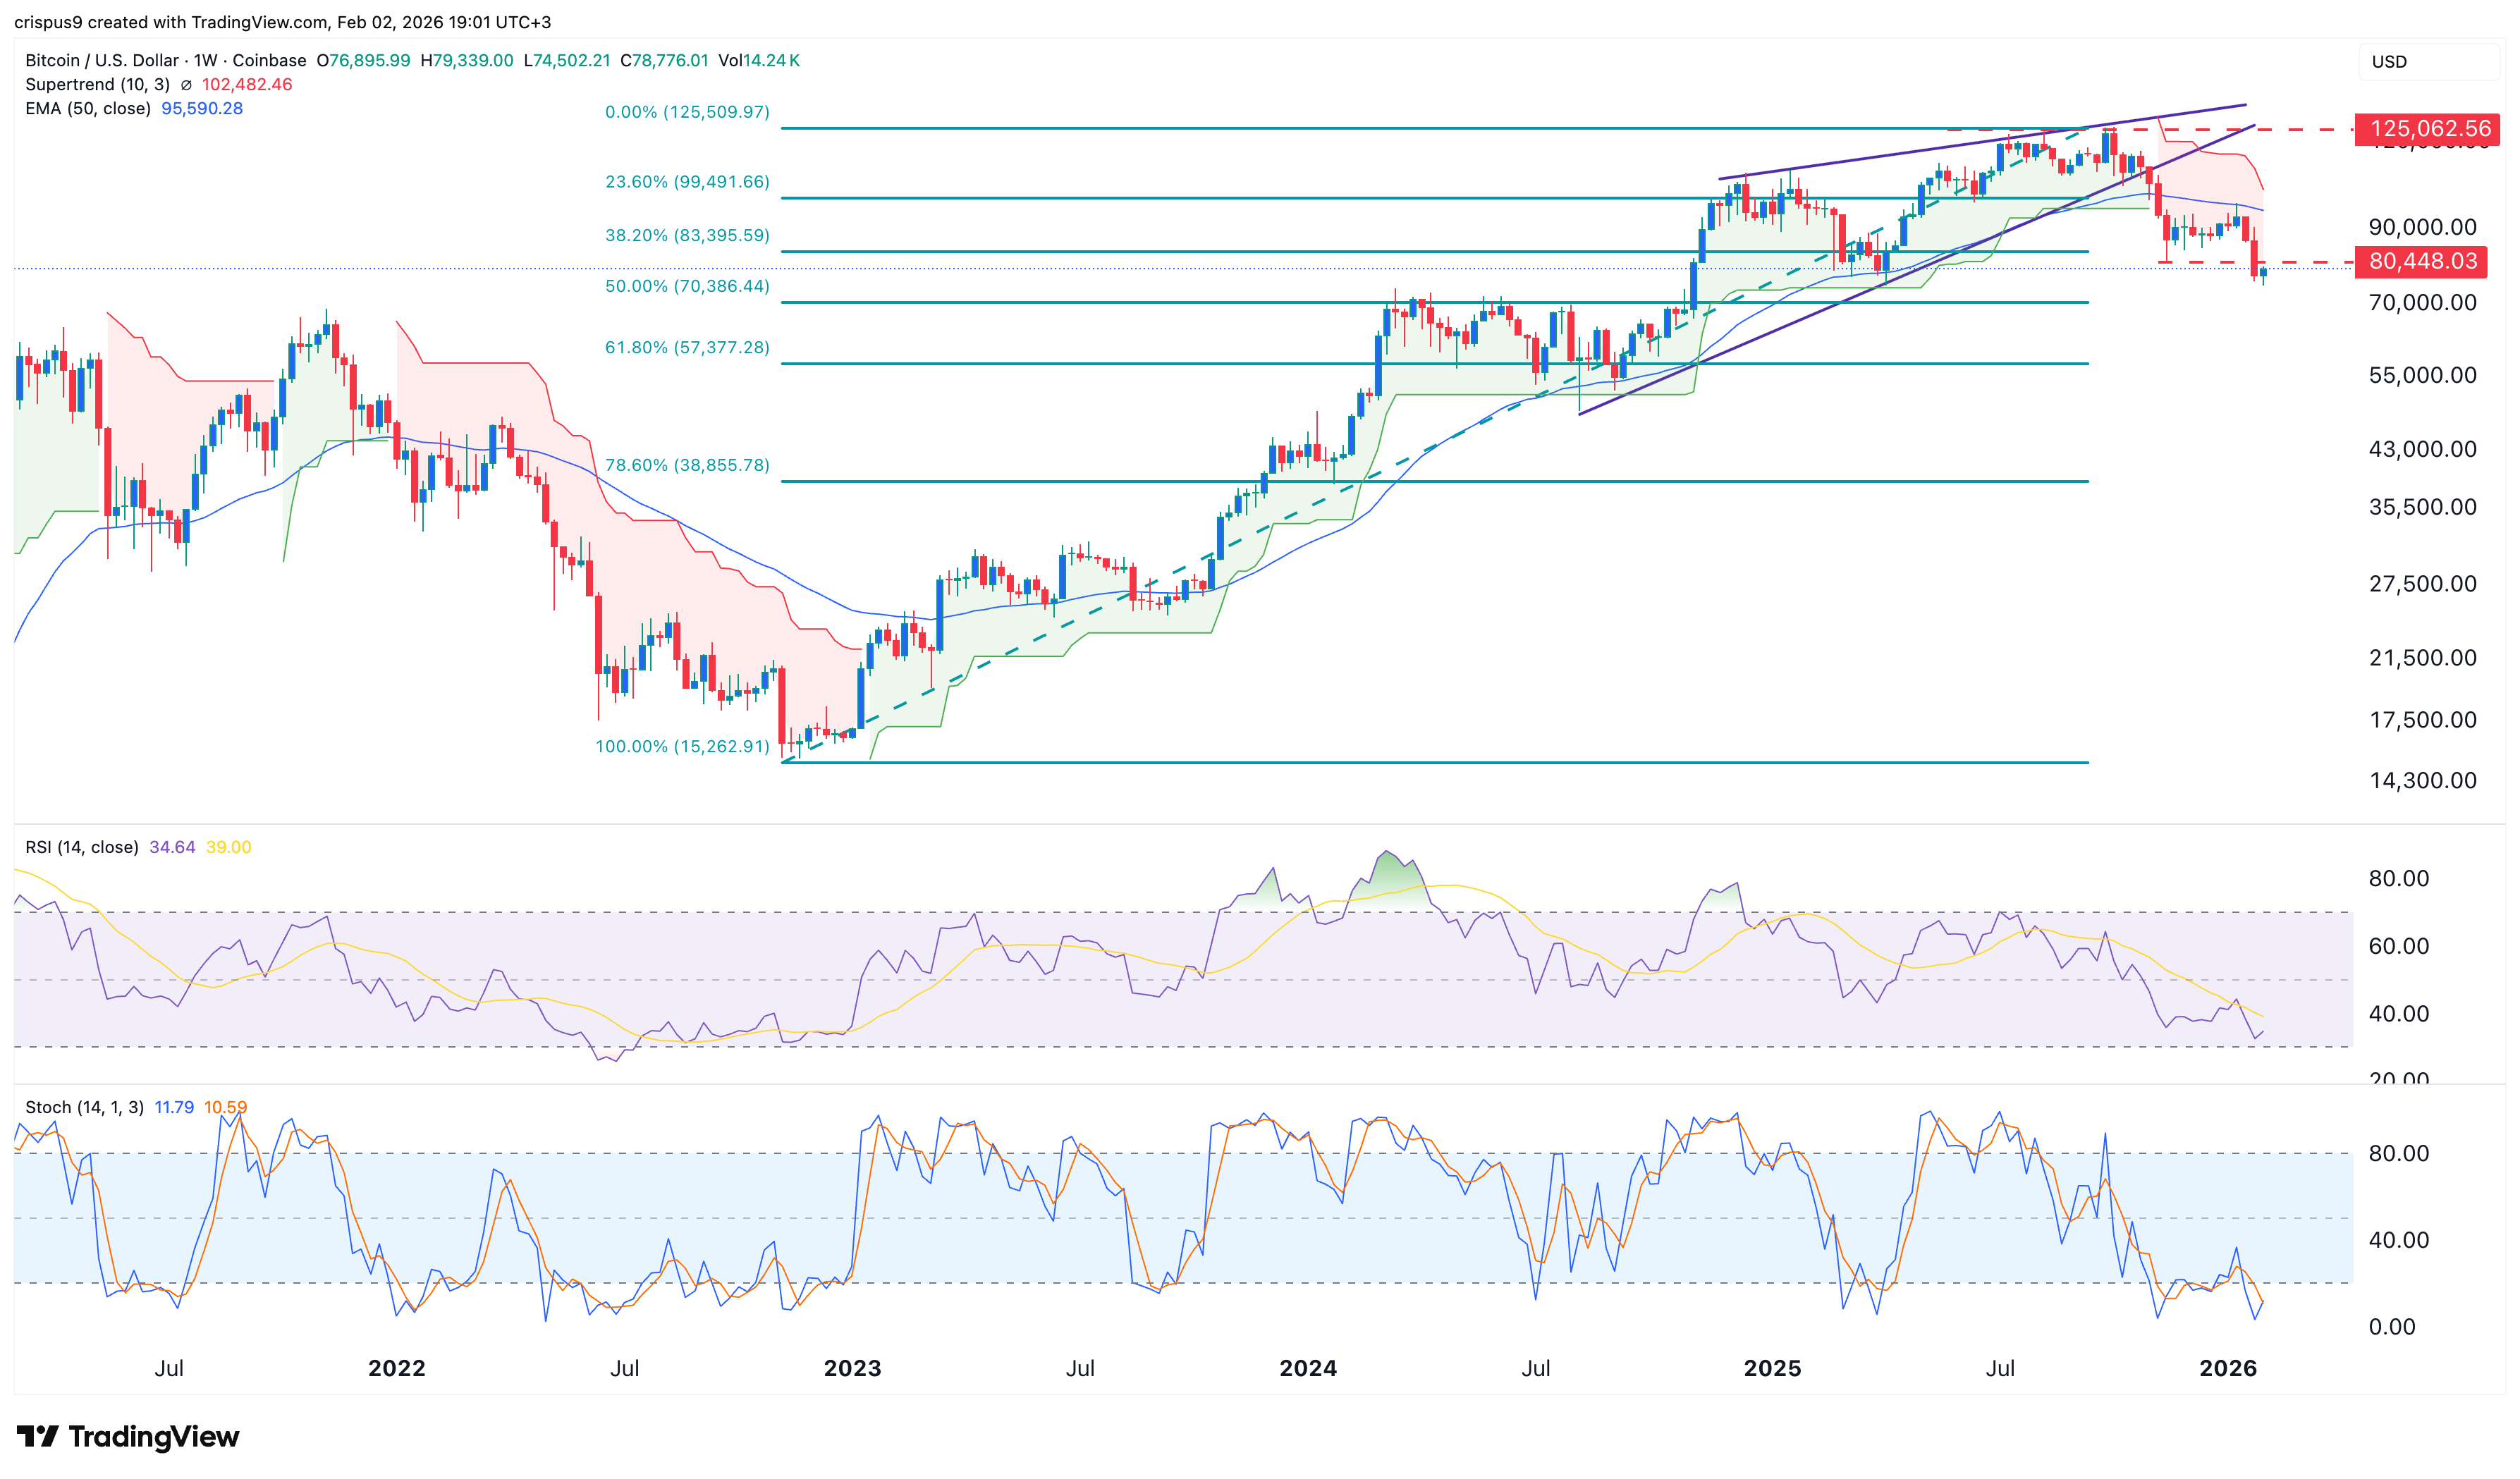The height and width of the screenshot is (1479, 2520).
Task: Click the TradingView.com attribution text
Action: pyautogui.click(x=260, y=21)
